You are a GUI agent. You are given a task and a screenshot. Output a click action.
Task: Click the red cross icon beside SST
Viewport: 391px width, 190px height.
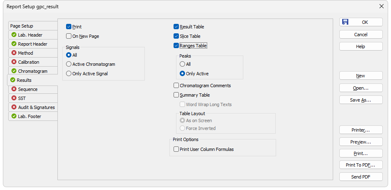pyautogui.click(x=14, y=98)
